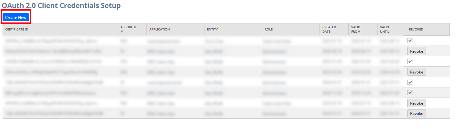465x129 pixels.
Task: Click the Algorithm column header
Action: click(x=132, y=29)
